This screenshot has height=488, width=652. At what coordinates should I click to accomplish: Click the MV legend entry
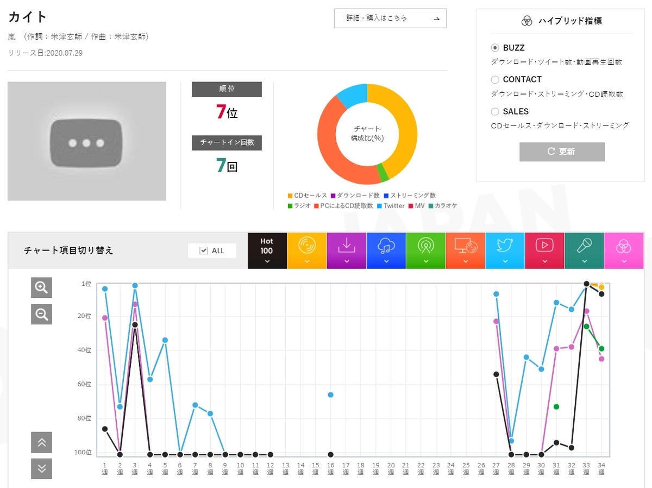click(416, 206)
